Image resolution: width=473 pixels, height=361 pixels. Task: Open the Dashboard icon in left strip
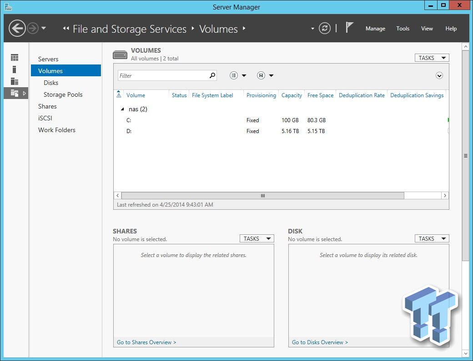pyautogui.click(x=15, y=58)
